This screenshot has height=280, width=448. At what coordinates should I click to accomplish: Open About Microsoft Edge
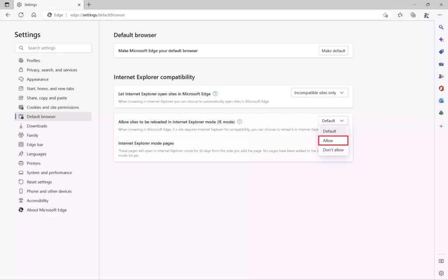coord(53,210)
